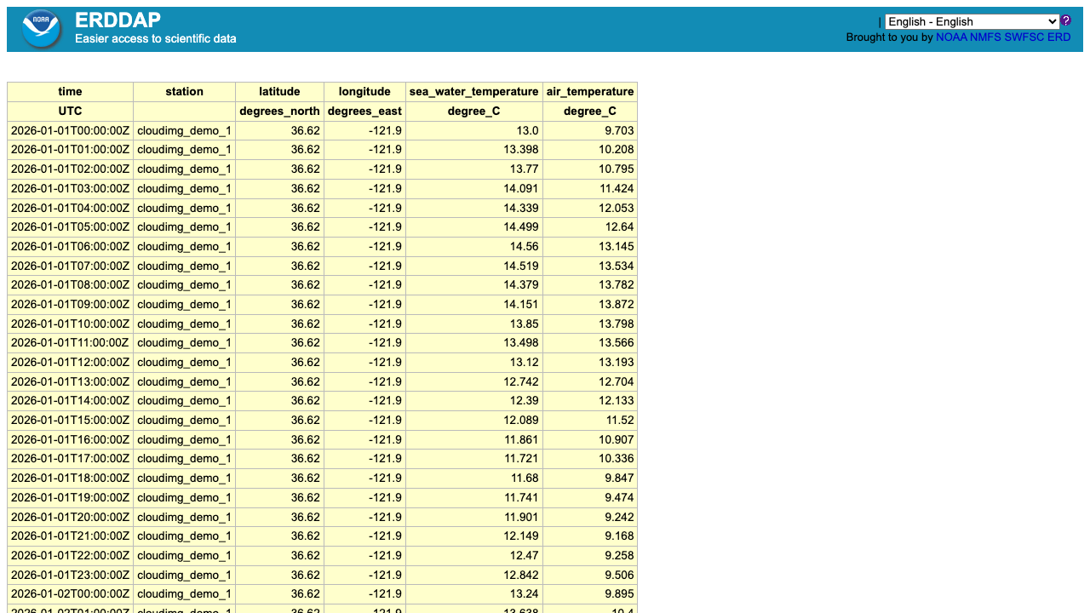The height and width of the screenshot is (613, 1090).
Task: Click air temperature value 11.424
Action: [x=590, y=189]
